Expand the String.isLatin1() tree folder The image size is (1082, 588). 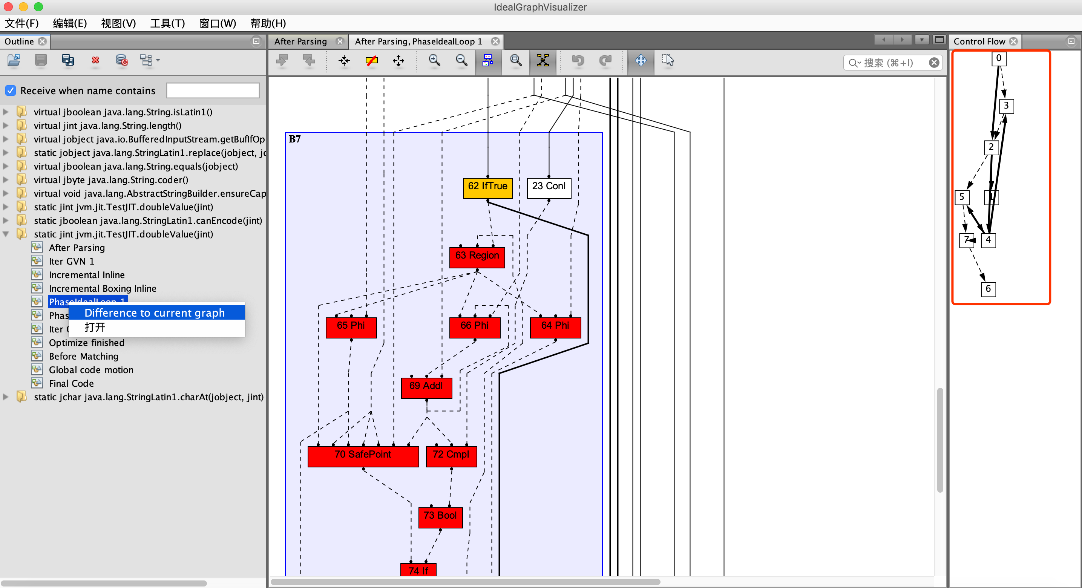6,112
